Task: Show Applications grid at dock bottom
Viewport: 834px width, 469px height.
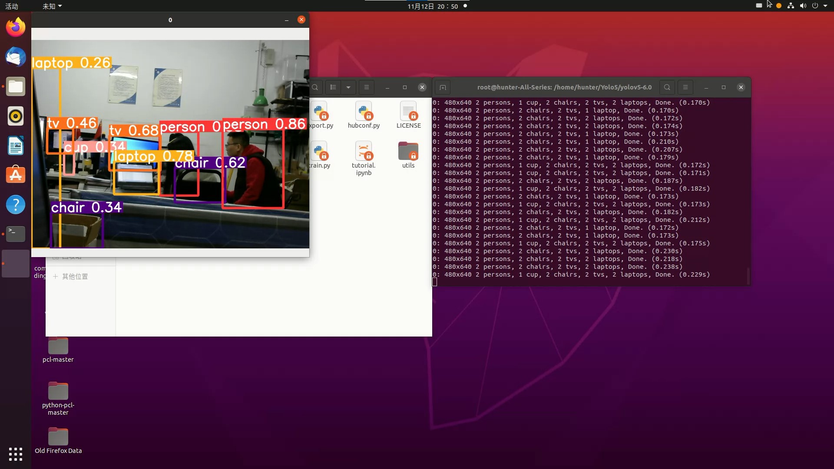Action: point(16,454)
